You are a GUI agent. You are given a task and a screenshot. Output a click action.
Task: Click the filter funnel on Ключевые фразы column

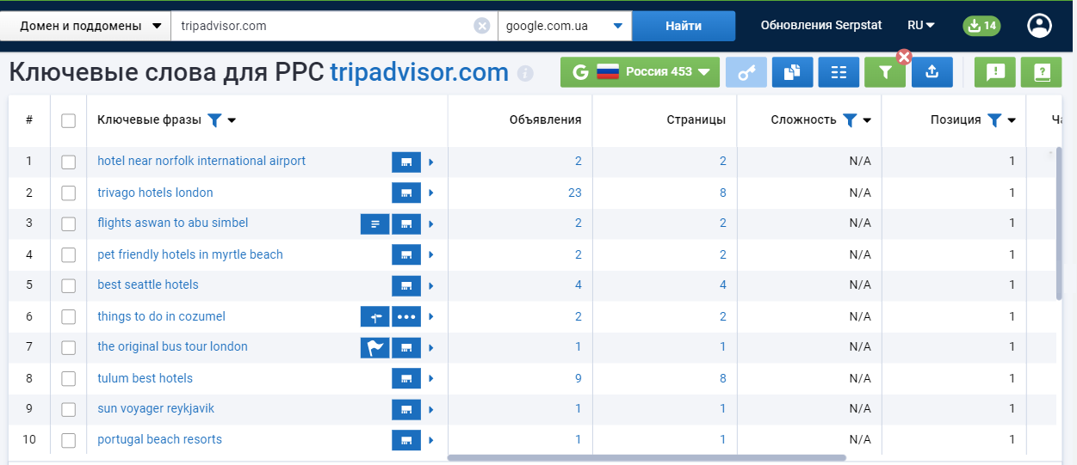point(214,120)
